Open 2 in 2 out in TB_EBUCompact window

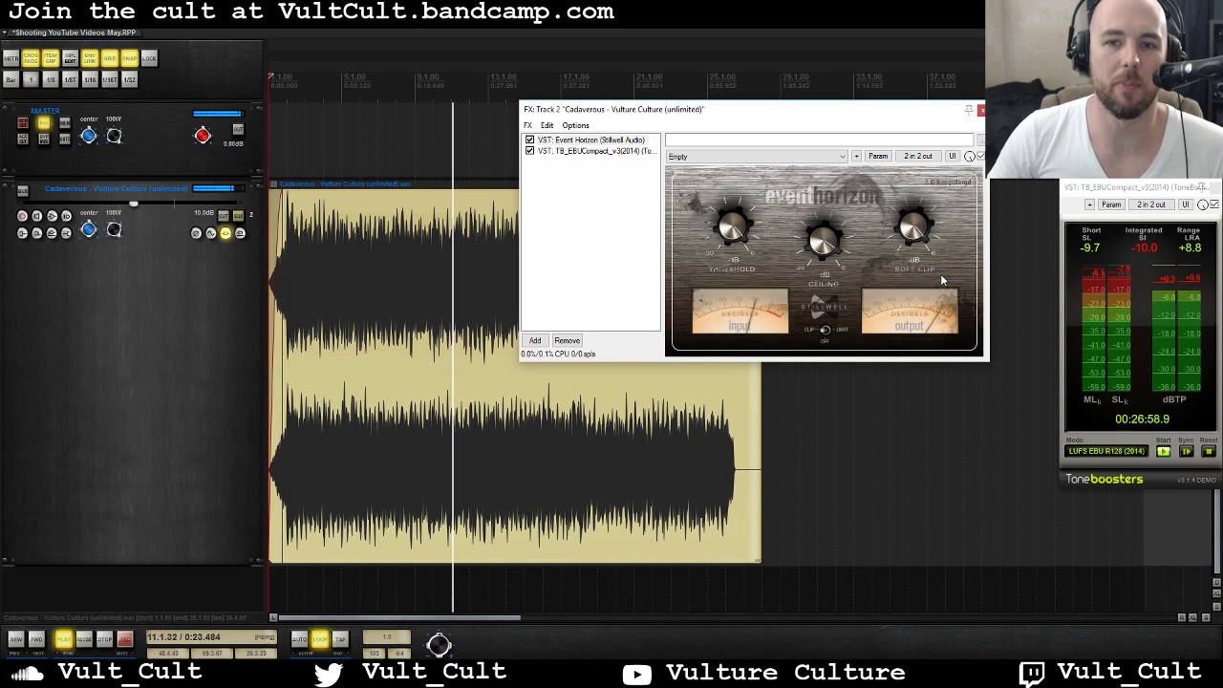tap(1151, 205)
